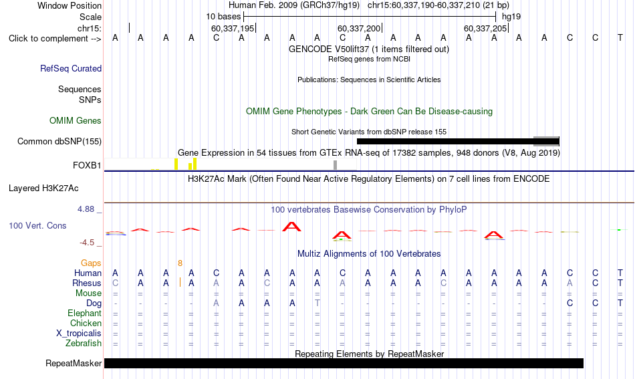Select the Rhesus alignment row label

(87, 283)
